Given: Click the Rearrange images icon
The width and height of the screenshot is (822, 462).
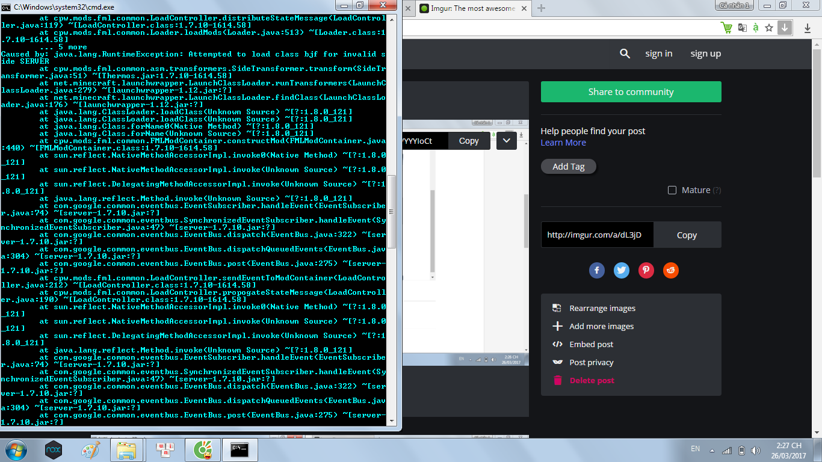Looking at the screenshot, I should (x=557, y=308).
